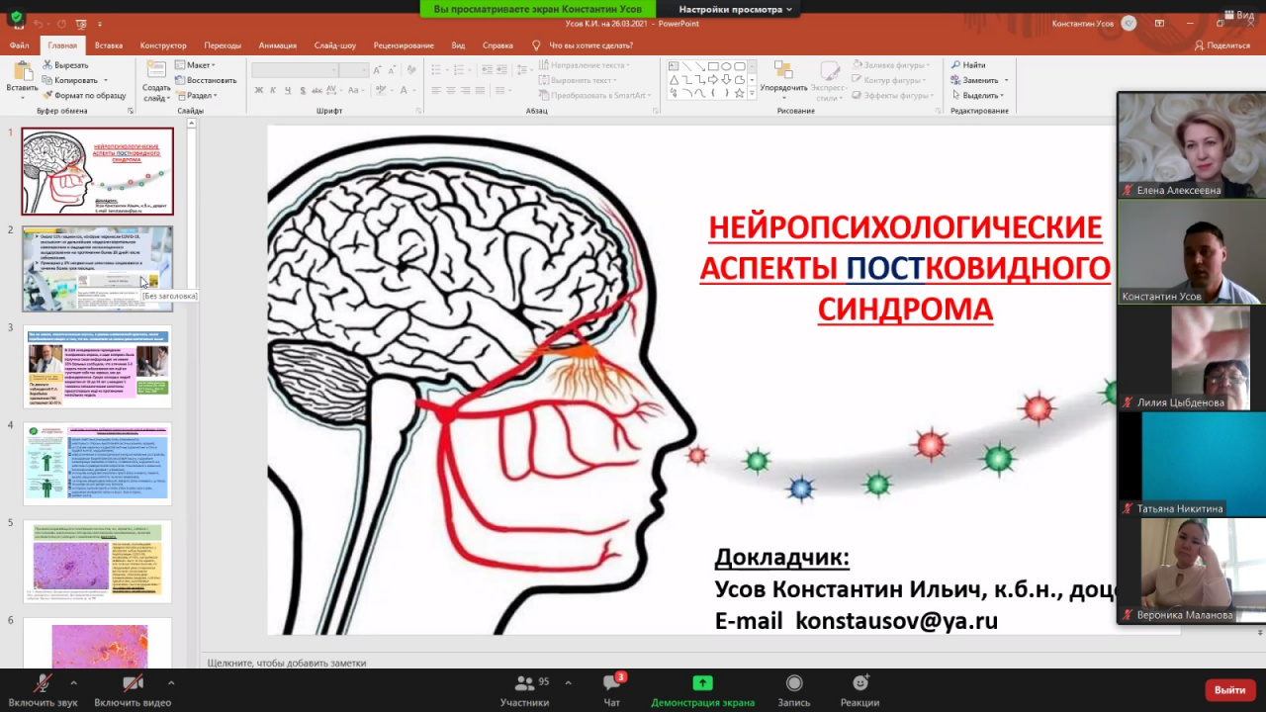Open the Макет layout dropdown
This screenshot has height=712, width=1266.
pyautogui.click(x=198, y=65)
